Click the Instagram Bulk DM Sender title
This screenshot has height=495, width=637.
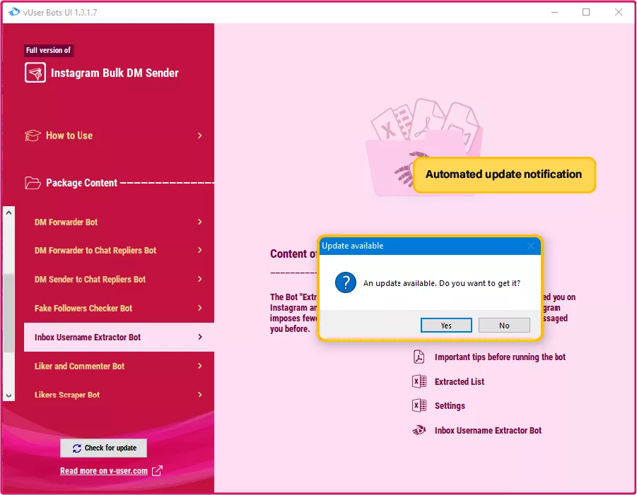(115, 73)
